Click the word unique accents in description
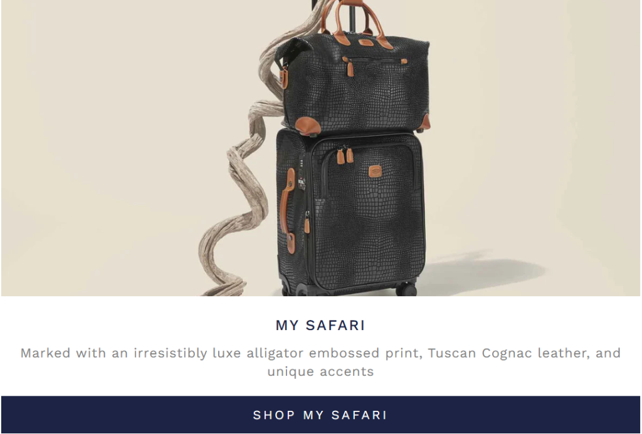The height and width of the screenshot is (434, 642). tap(320, 371)
